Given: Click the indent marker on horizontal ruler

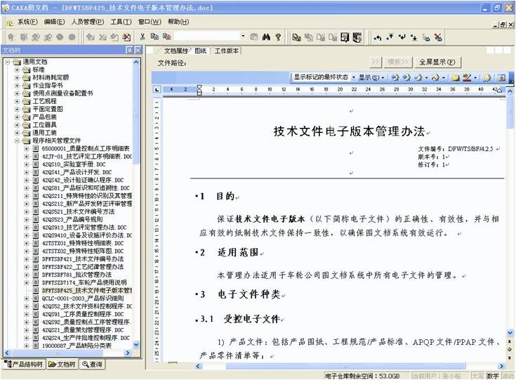Looking at the screenshot, I should (x=199, y=90).
